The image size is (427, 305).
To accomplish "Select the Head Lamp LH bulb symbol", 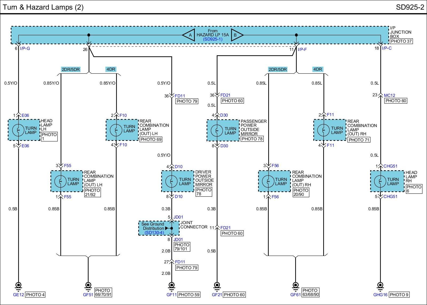I will tap(18, 130).
